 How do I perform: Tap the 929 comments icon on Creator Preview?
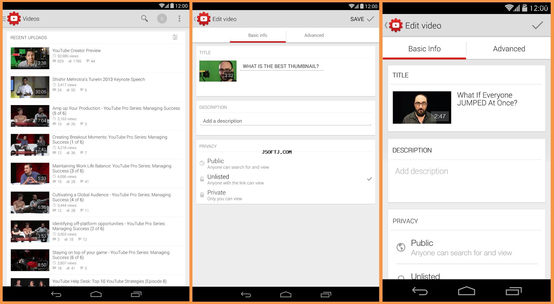coord(54,61)
